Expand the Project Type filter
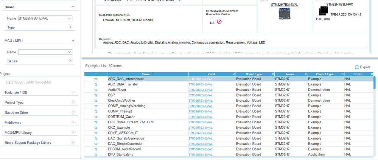 point(73,103)
